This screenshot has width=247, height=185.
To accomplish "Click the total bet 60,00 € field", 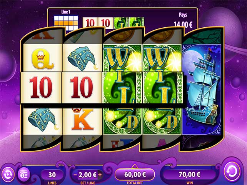I will [x=135, y=175].
